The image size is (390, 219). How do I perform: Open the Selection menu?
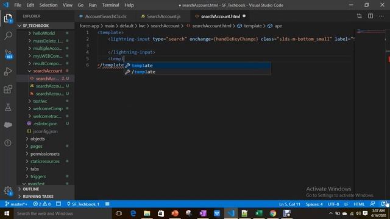pyautogui.click(x=48, y=5)
